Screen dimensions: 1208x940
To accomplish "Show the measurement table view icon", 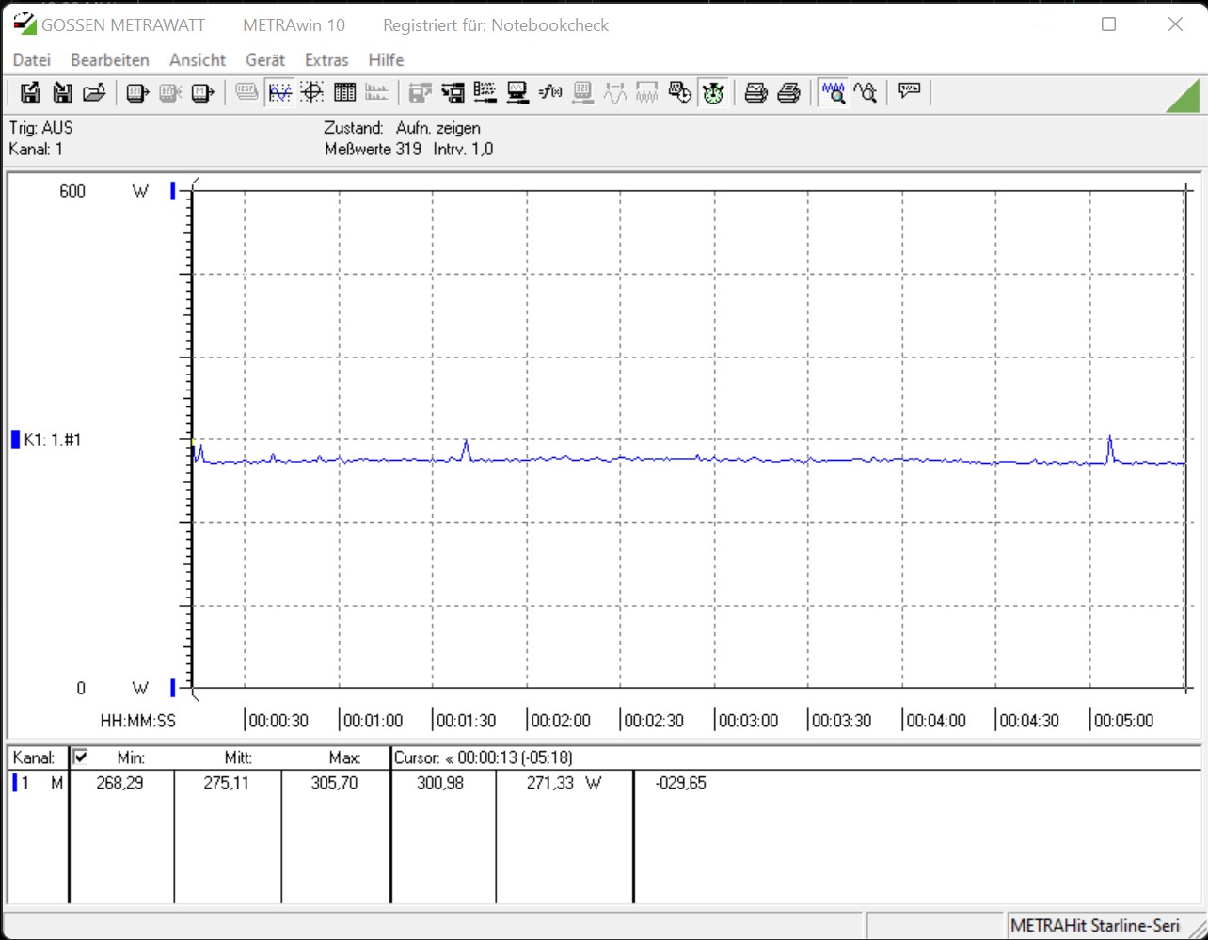I will click(344, 92).
